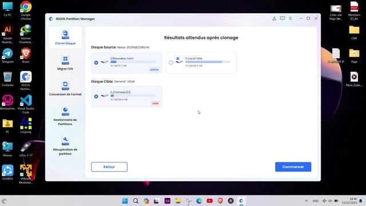366x206 pixels.
Task: Select the E:Clonado target disk radio button
Action: (x=96, y=96)
